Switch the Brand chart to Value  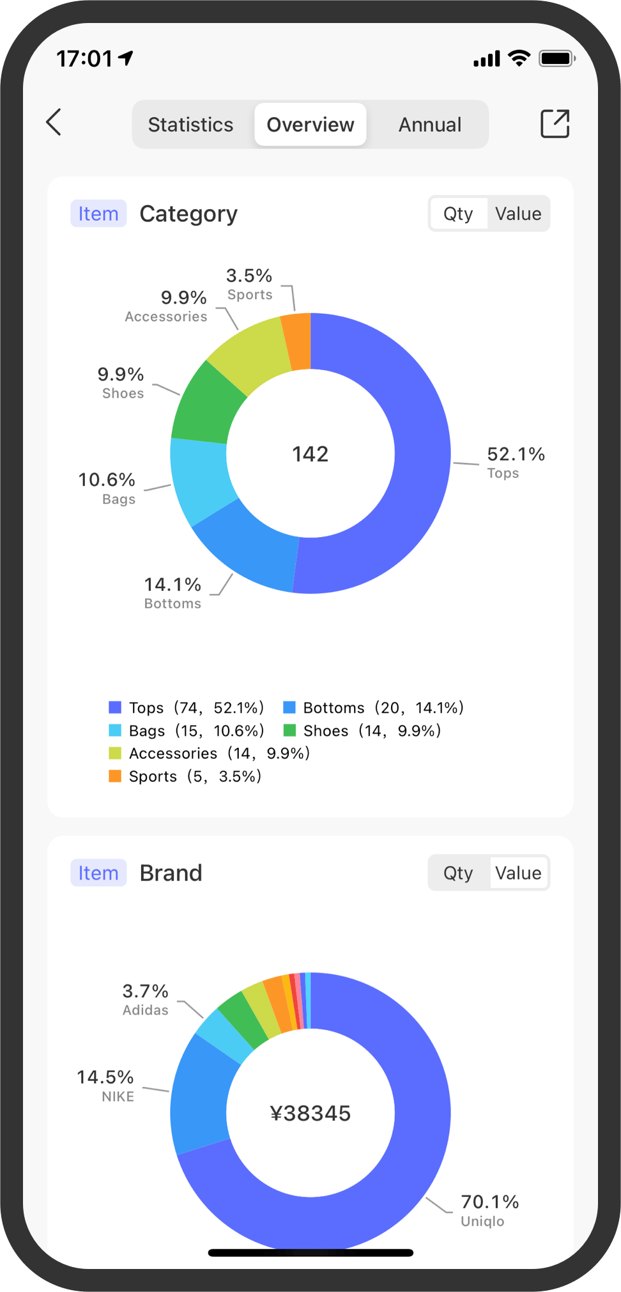(518, 873)
